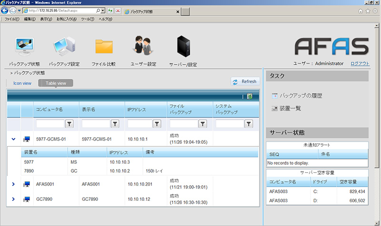Click the browser Back button
Screen dimensions: 381x226
pos(5,10)
